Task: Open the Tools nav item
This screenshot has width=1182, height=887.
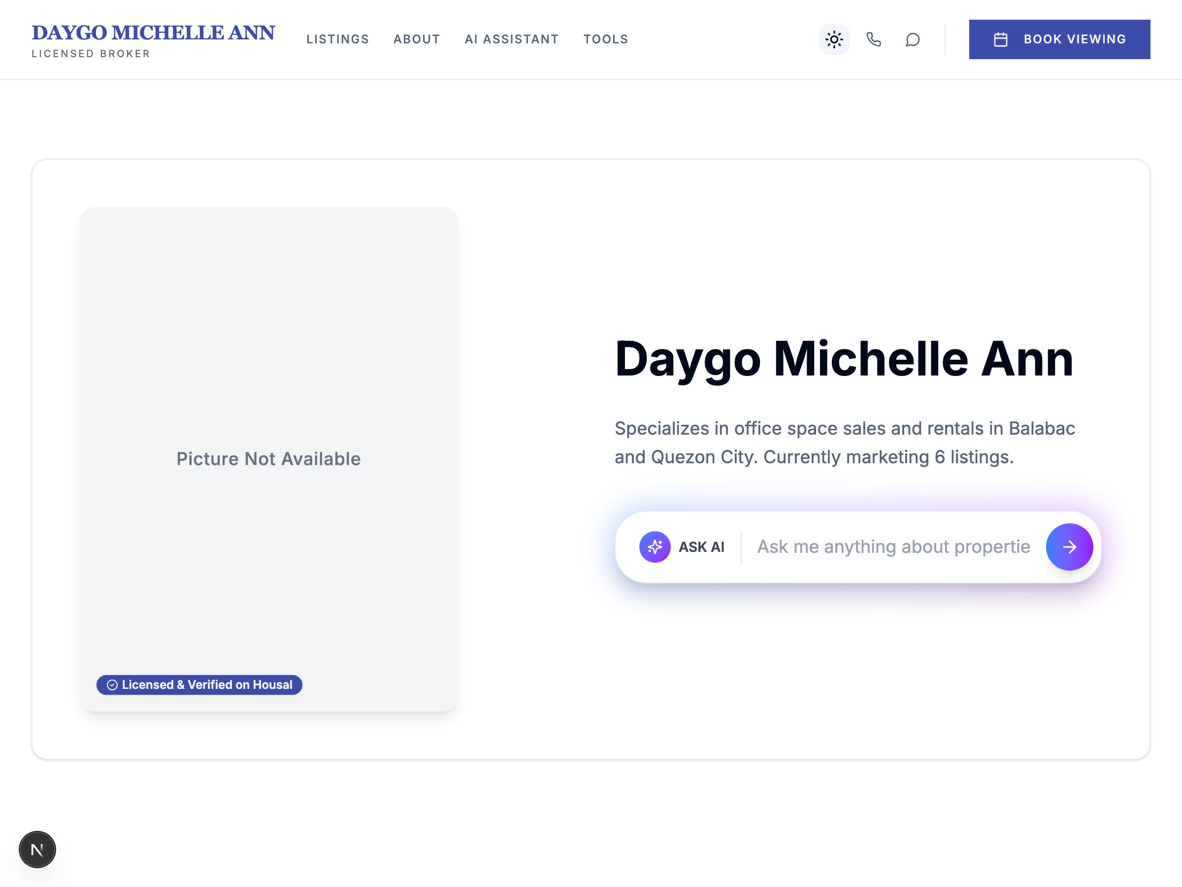Action: point(605,39)
